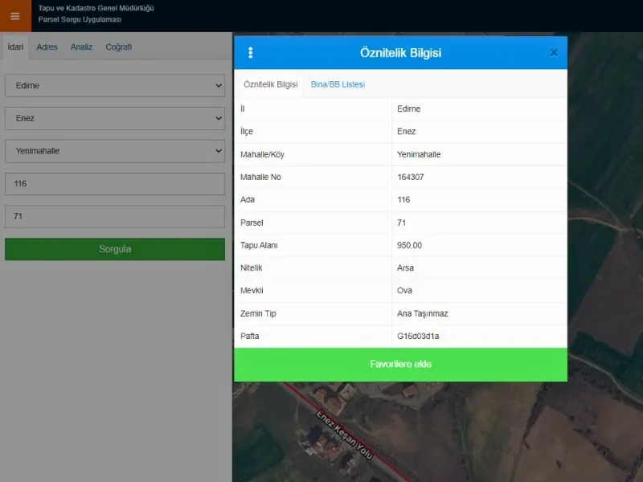Screen dimensions: 643x482
Task: Click the Parsel Sorgu Uygulaması subtitle
Action: 80,19
